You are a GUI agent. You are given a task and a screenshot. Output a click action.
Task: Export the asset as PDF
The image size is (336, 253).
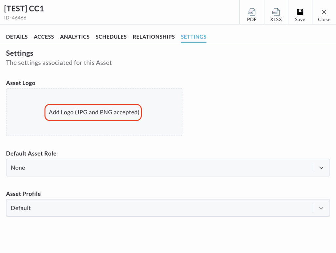(x=252, y=15)
